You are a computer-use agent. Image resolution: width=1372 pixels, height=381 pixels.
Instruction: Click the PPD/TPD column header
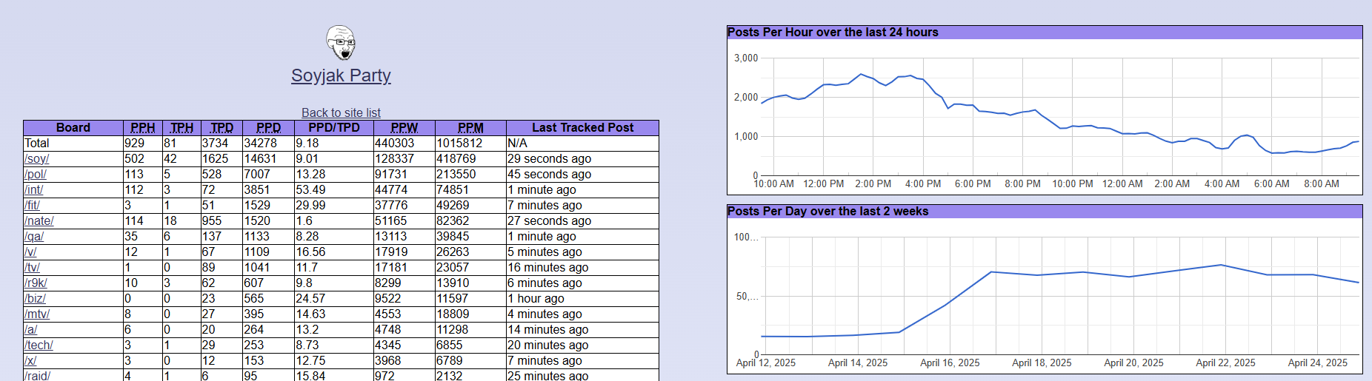click(334, 127)
